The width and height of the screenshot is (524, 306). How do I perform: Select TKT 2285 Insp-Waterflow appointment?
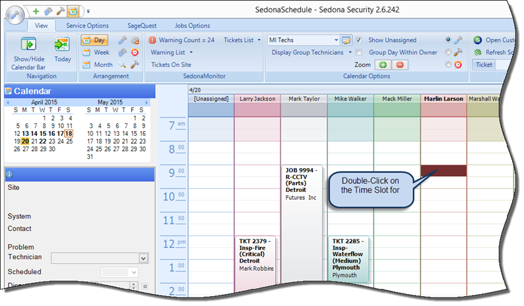click(348, 260)
